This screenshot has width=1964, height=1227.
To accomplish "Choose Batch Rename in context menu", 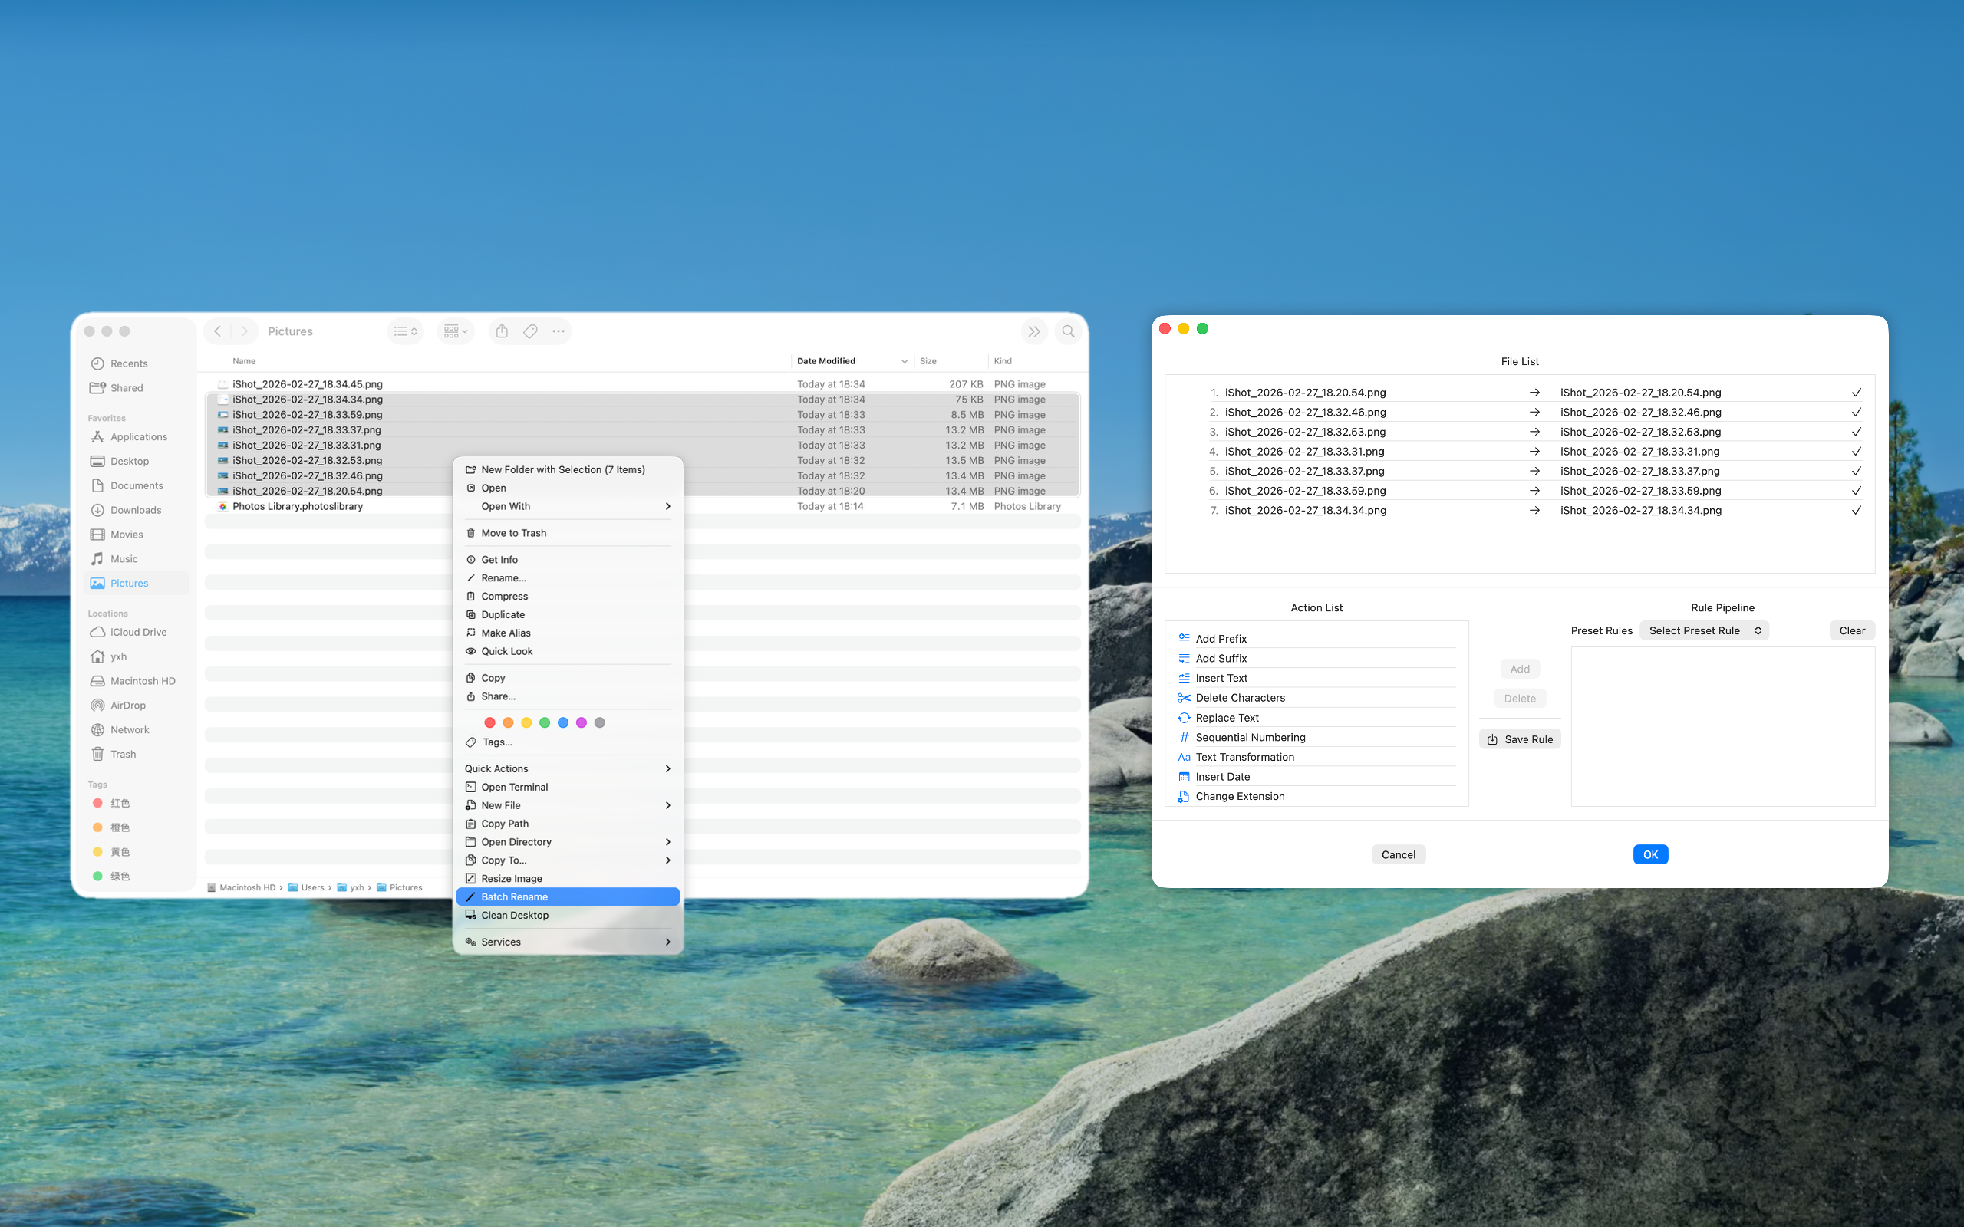I will pyautogui.click(x=567, y=896).
